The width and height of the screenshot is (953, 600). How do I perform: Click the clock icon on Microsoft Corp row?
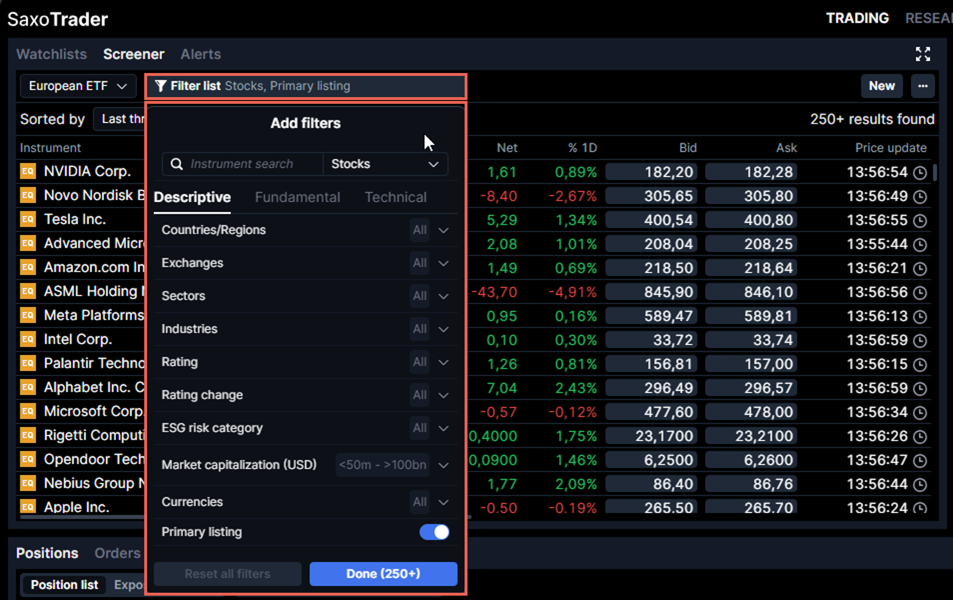920,412
